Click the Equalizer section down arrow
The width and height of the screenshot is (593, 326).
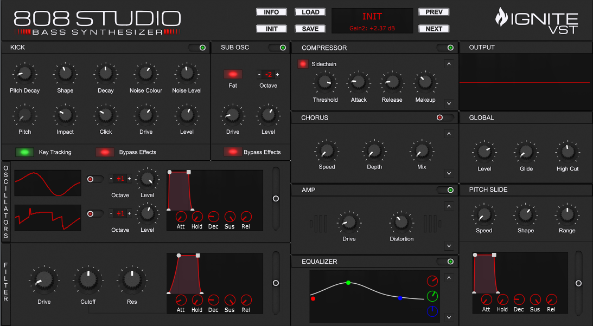449,318
